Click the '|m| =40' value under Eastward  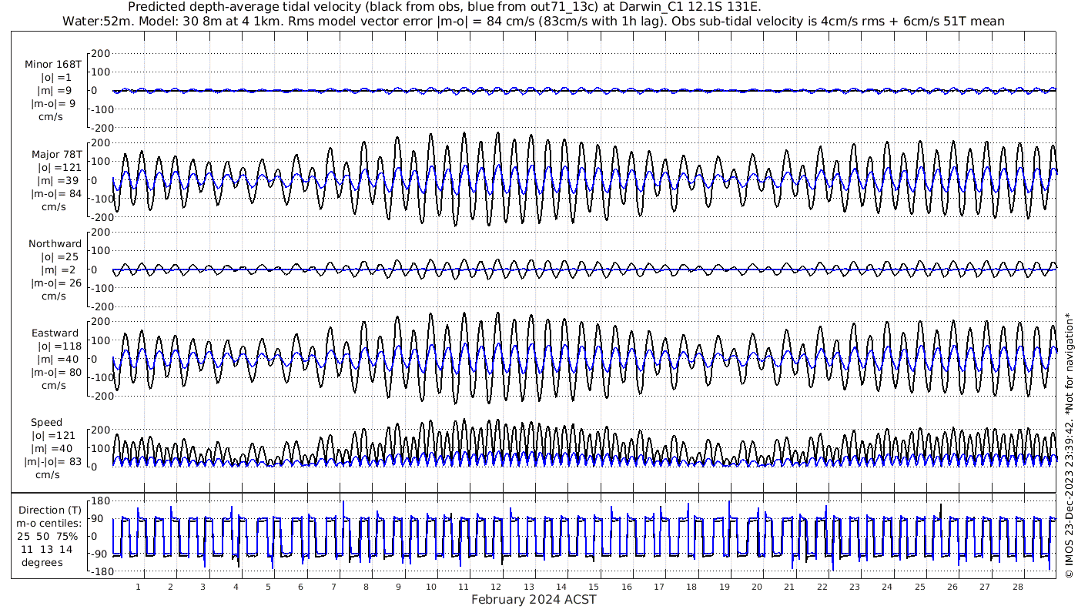(62, 360)
